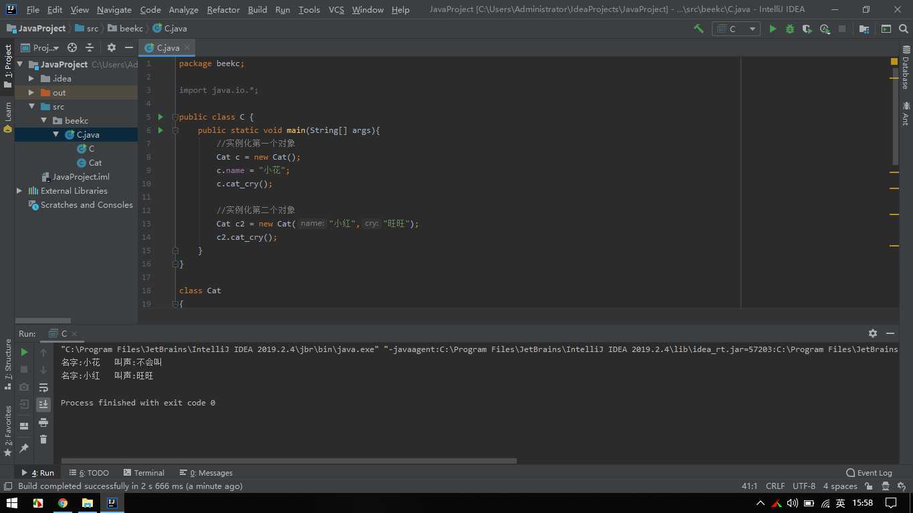Click Chrome icon in taskbar
The width and height of the screenshot is (913, 513).
(62, 503)
